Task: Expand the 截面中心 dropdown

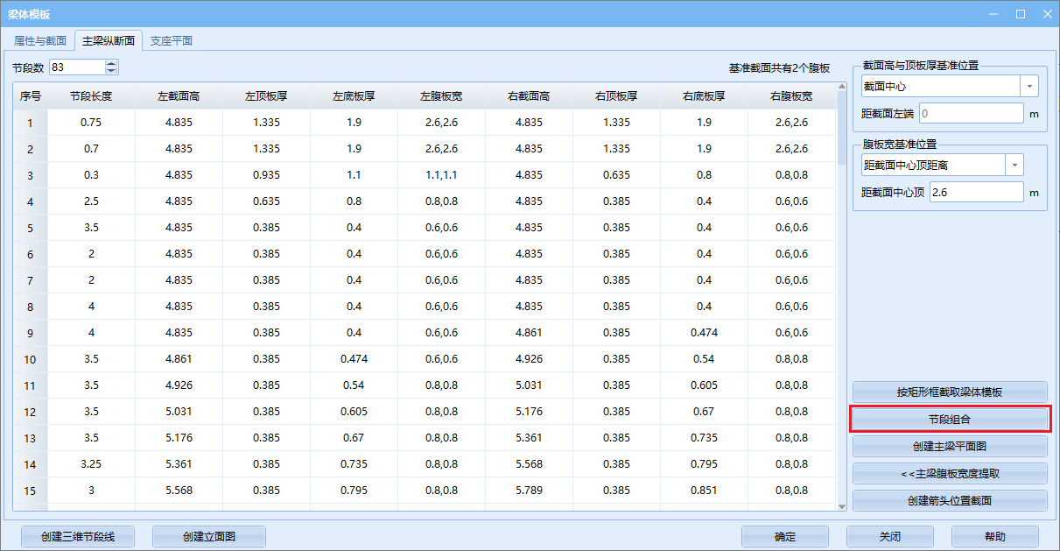Action: click(1029, 86)
